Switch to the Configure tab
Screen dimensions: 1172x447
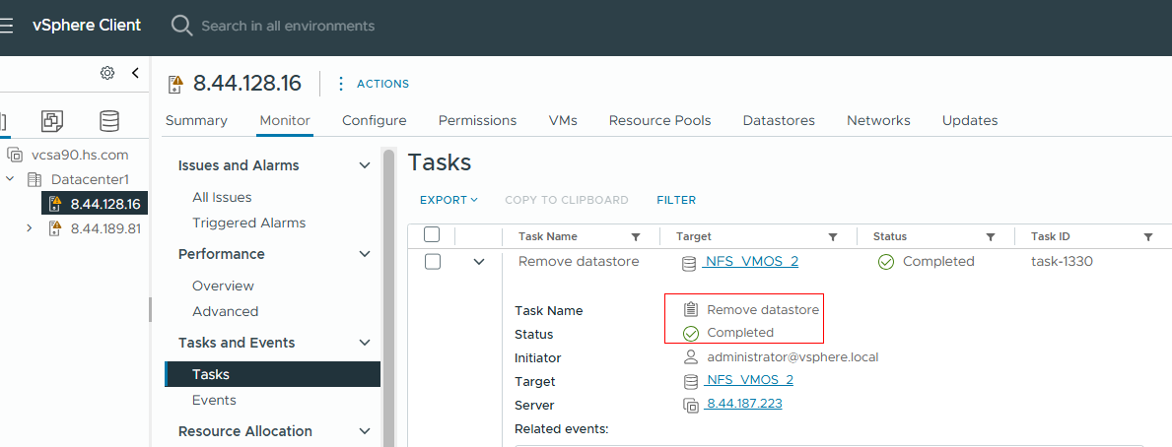coord(375,120)
